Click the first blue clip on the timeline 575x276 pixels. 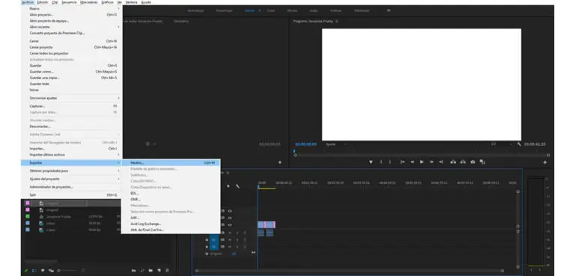coord(261,224)
